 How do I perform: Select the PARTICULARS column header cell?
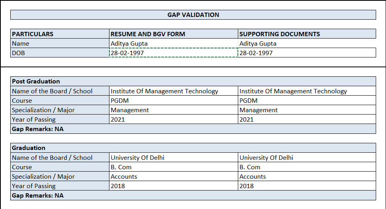pos(60,34)
